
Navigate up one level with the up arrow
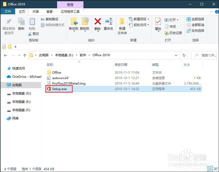[x=25, y=55]
